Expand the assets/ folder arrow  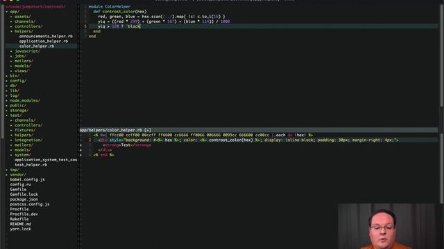pyautogui.click(x=11, y=17)
